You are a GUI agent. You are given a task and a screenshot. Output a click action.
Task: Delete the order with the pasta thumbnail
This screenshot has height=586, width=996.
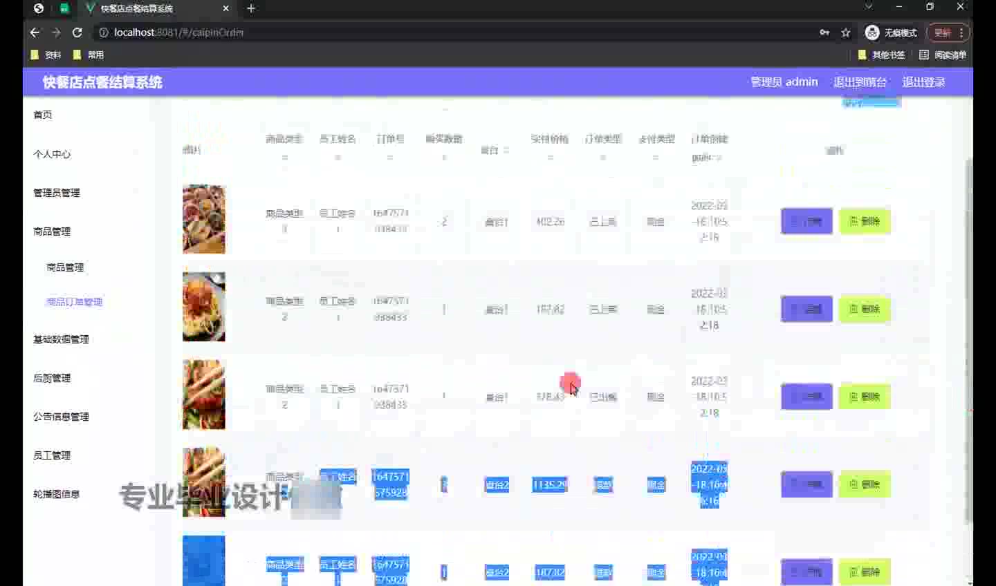click(x=865, y=309)
